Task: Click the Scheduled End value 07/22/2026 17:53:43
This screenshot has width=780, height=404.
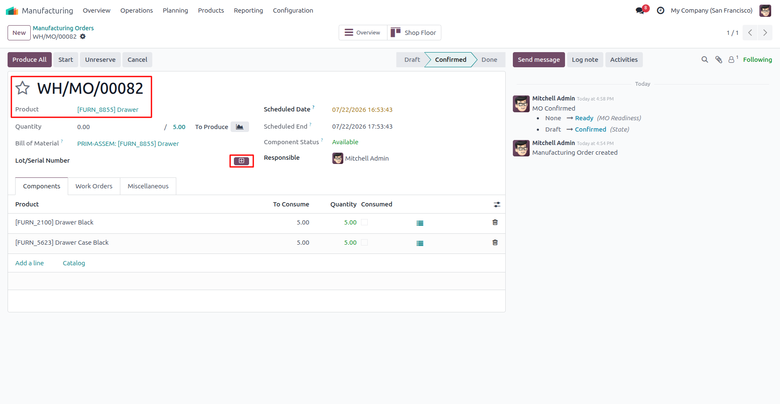Action: [362, 127]
